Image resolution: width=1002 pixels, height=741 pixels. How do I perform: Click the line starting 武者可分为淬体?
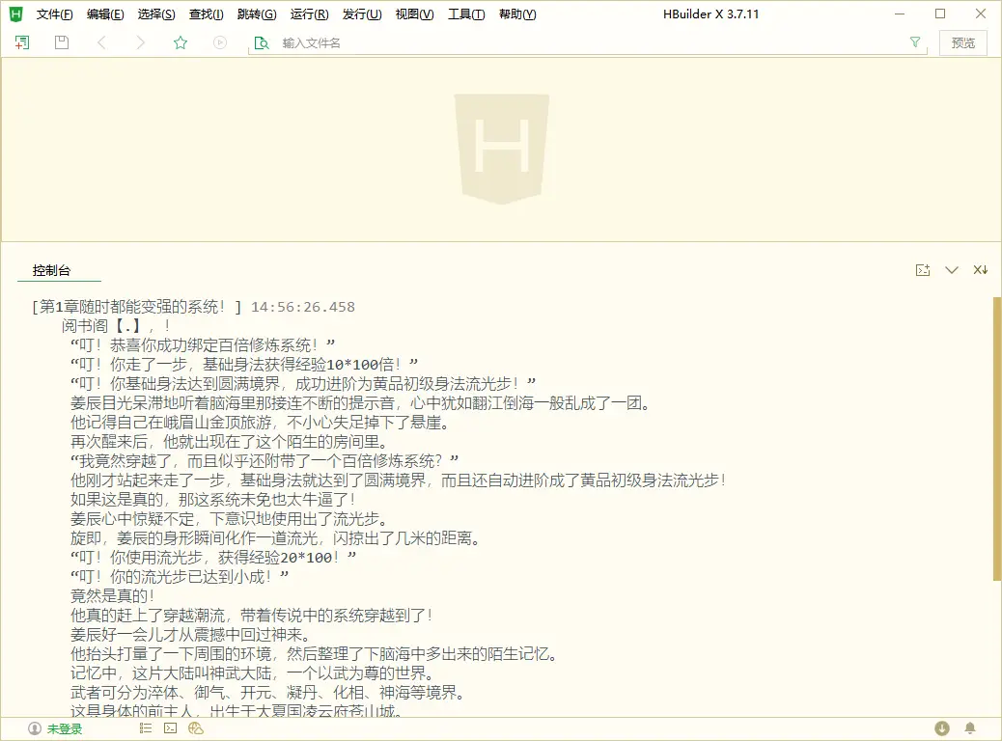(x=267, y=693)
